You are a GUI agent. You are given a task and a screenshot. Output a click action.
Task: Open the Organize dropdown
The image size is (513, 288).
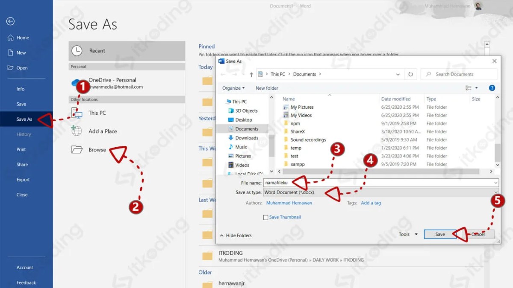pos(233,88)
